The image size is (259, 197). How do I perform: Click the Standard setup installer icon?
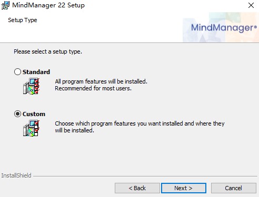click(31, 86)
